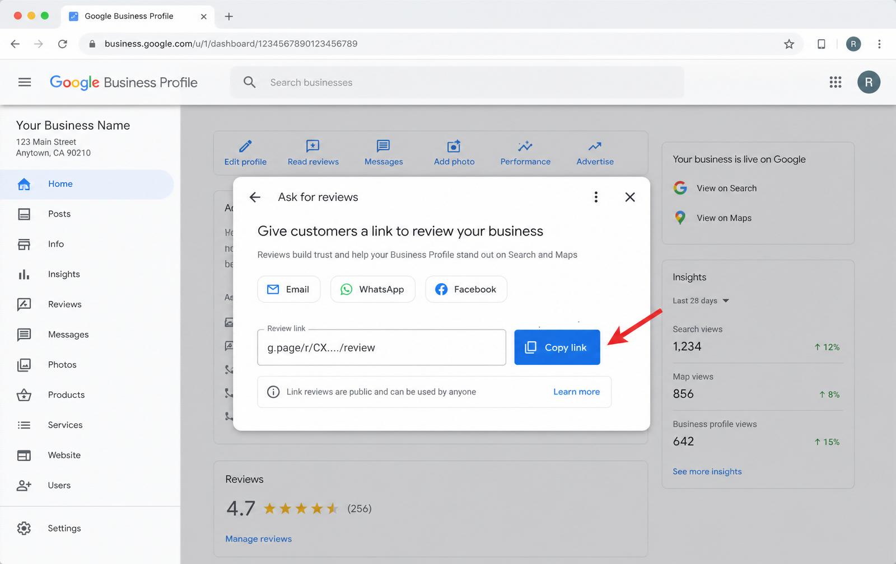This screenshot has width=896, height=564.
Task: Click the device/tablet icon in browser toolbar
Action: click(x=822, y=44)
